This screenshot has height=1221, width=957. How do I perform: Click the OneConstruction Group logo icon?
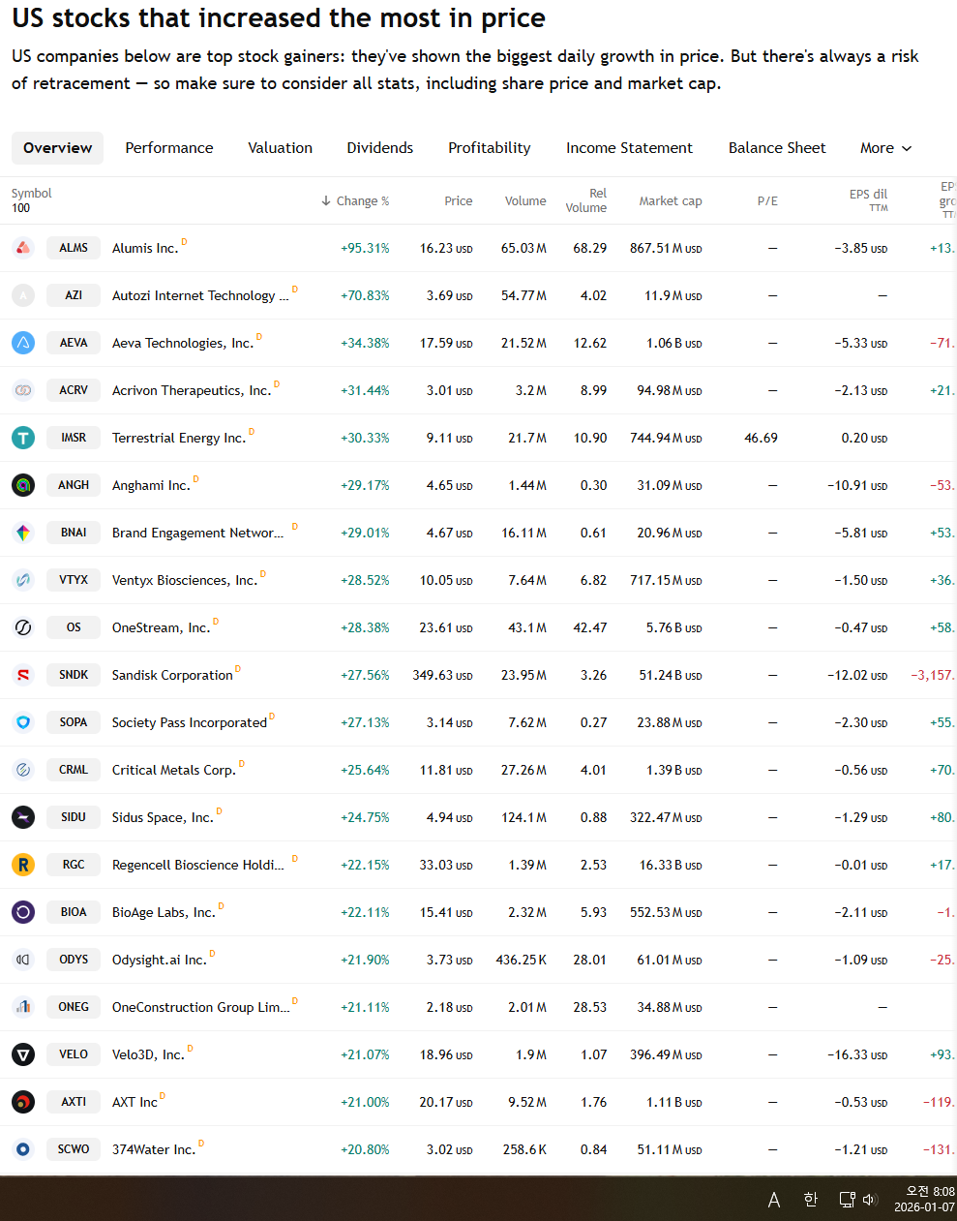[x=23, y=1007]
